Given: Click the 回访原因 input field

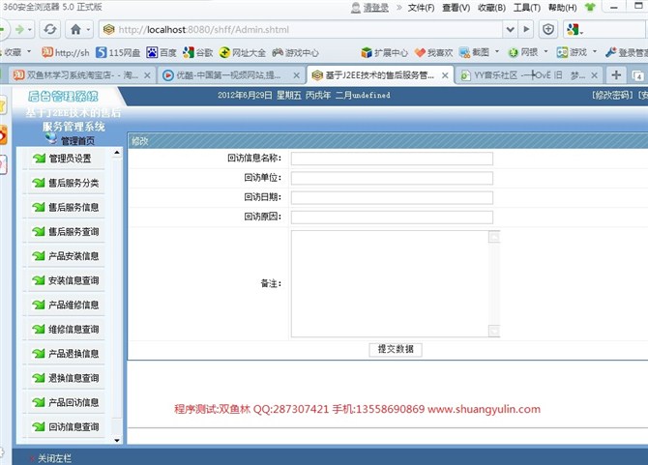Looking at the screenshot, I should click(392, 218).
